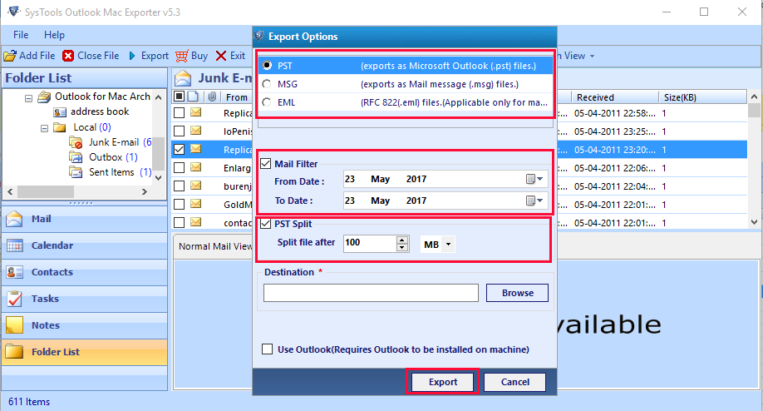Open the From Date calendar dropdown
This screenshot has width=763, height=411.
(x=534, y=179)
